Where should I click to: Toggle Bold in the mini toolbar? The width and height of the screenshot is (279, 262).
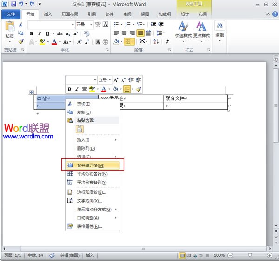pos(69,89)
